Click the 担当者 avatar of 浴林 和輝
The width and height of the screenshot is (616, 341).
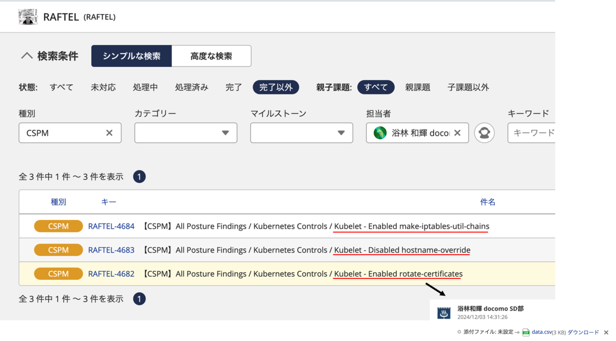coord(380,133)
